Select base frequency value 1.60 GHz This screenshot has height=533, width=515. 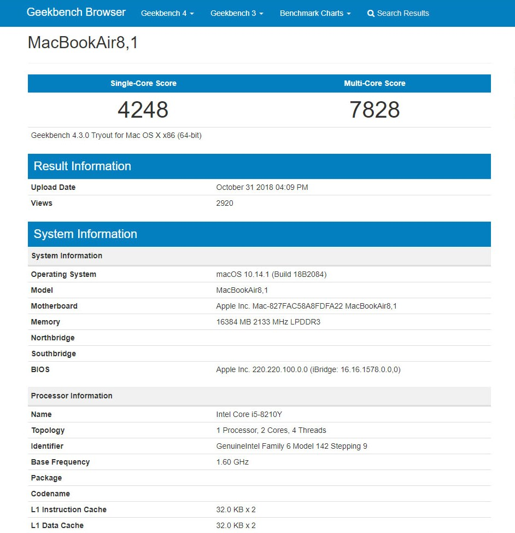232,462
